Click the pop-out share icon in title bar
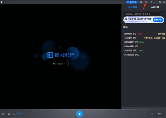Screen dimensions: 166x118 151,2
